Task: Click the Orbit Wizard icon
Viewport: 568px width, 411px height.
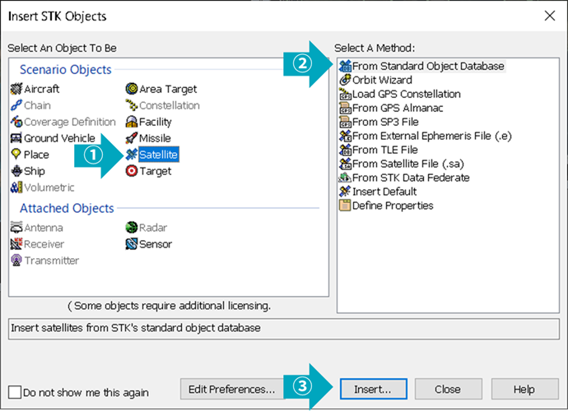Action: coord(345,80)
